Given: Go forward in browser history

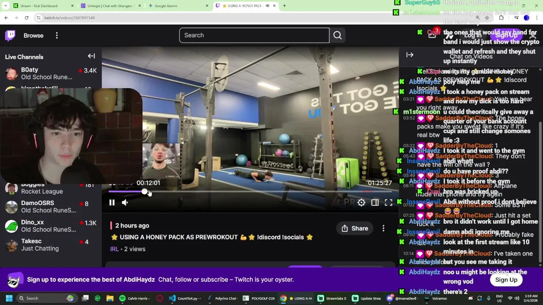Looking at the screenshot, I should tap(16, 18).
